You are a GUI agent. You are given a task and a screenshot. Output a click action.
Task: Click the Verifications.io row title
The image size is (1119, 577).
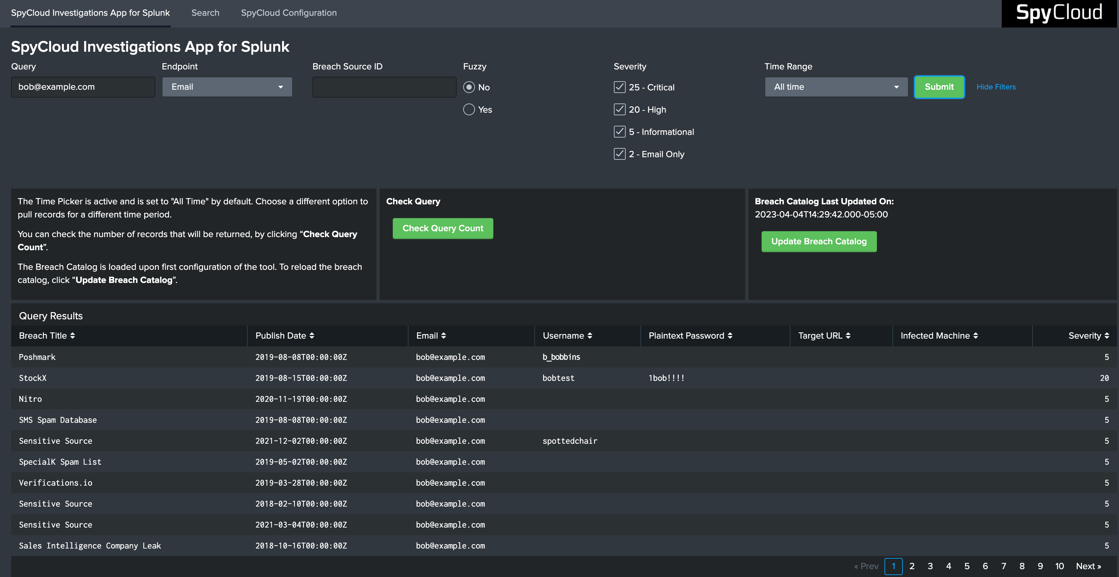56,482
